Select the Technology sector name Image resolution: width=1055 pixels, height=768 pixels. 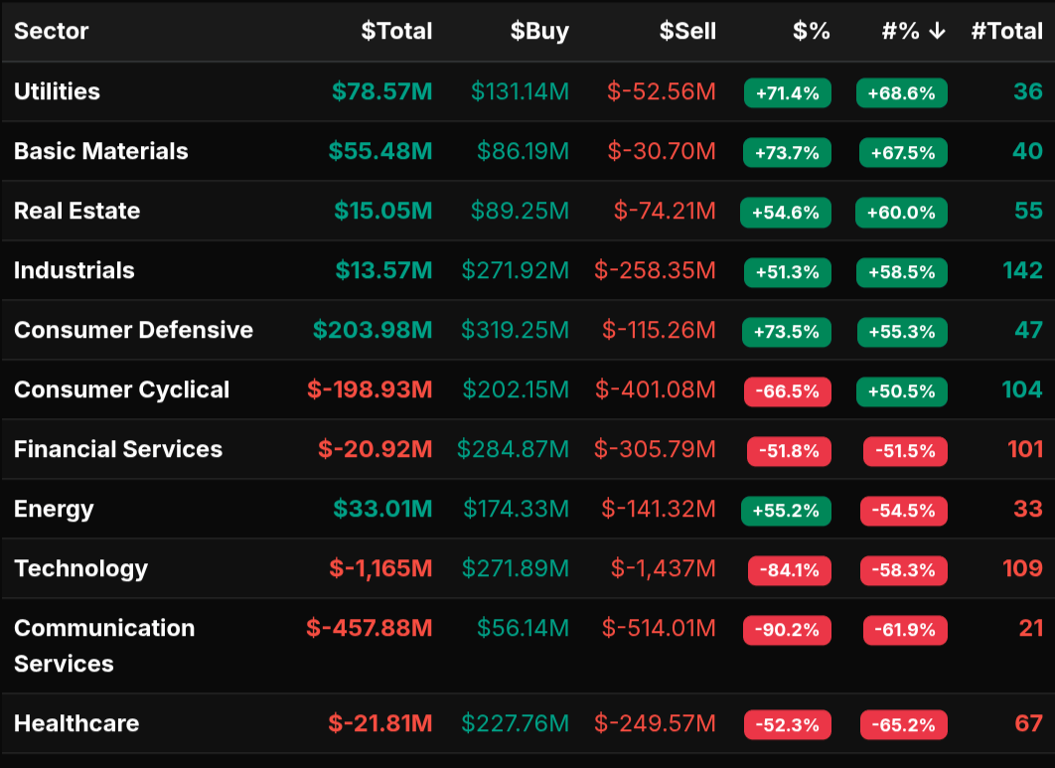point(81,568)
